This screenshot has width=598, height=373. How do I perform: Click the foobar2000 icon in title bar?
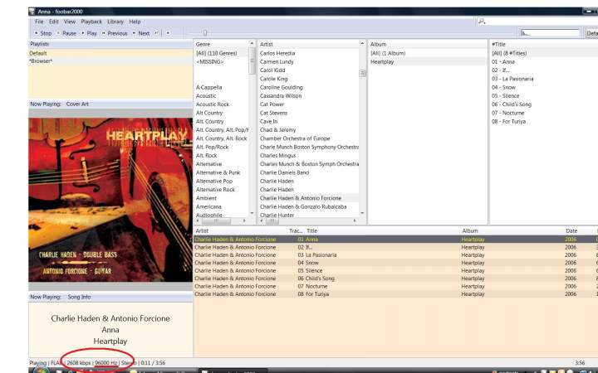[32, 12]
